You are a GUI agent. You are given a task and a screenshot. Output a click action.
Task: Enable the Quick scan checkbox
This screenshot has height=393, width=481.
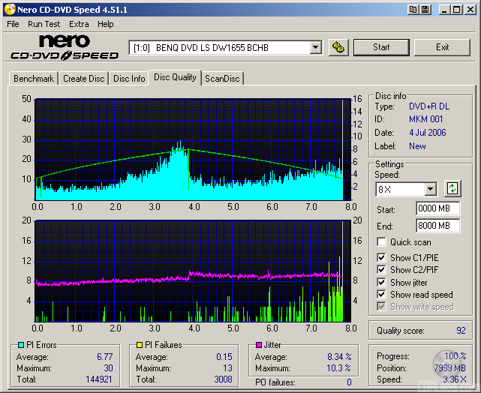pos(382,242)
